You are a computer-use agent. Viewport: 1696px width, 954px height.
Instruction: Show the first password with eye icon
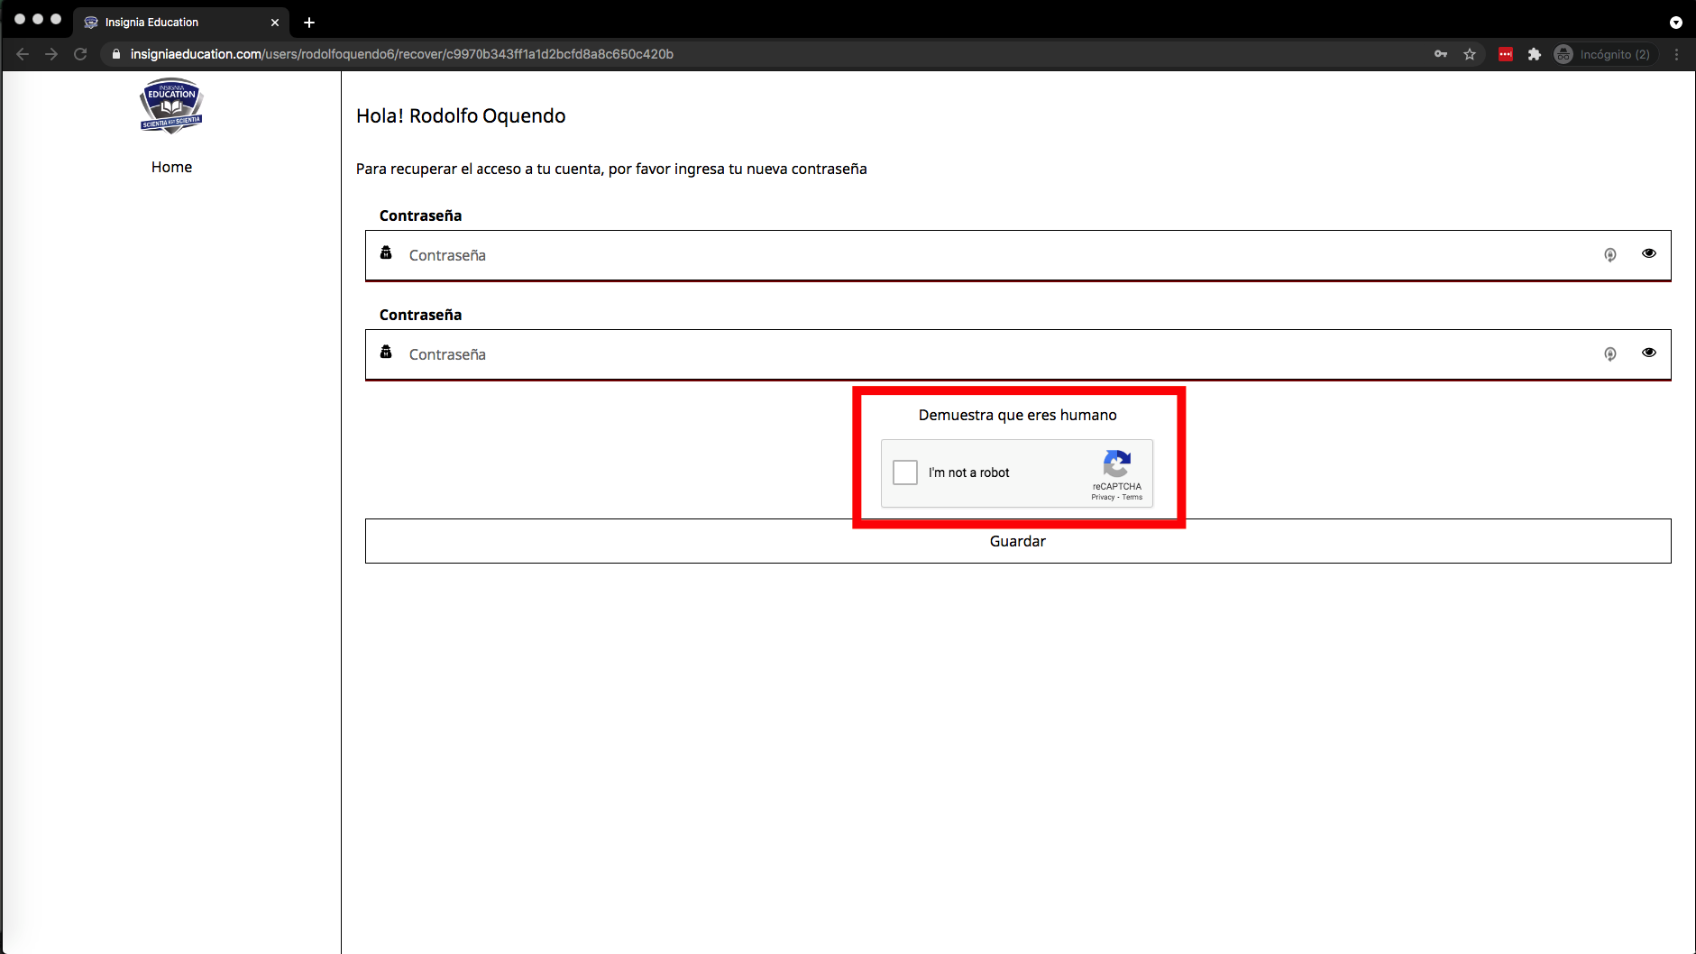[1648, 253]
